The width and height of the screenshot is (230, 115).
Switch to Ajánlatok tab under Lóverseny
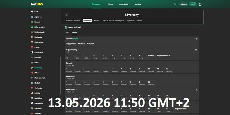(131, 20)
